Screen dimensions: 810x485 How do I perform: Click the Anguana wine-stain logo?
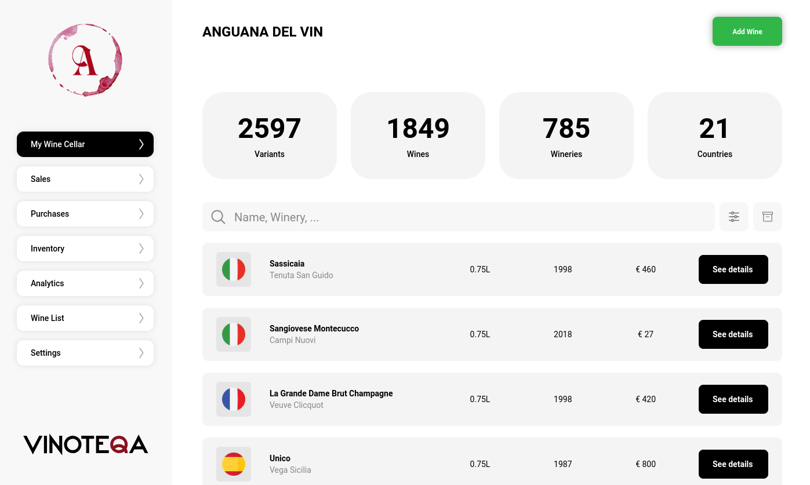pos(85,60)
